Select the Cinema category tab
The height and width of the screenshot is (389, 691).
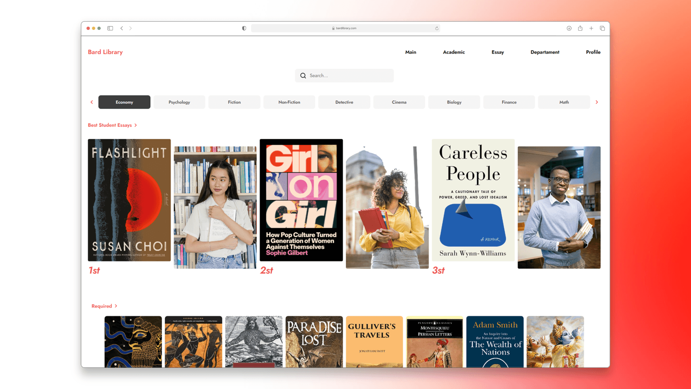[399, 102]
